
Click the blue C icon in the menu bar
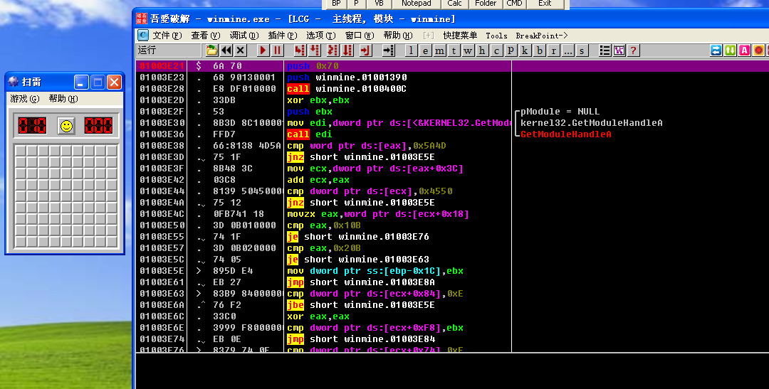tap(142, 36)
